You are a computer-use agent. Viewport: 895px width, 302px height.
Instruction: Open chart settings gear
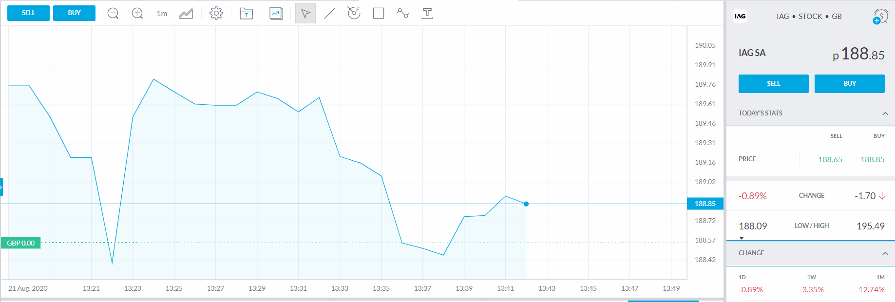tap(216, 14)
